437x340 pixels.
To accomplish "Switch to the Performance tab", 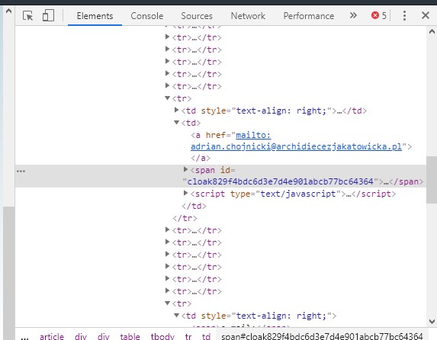I will [x=309, y=16].
